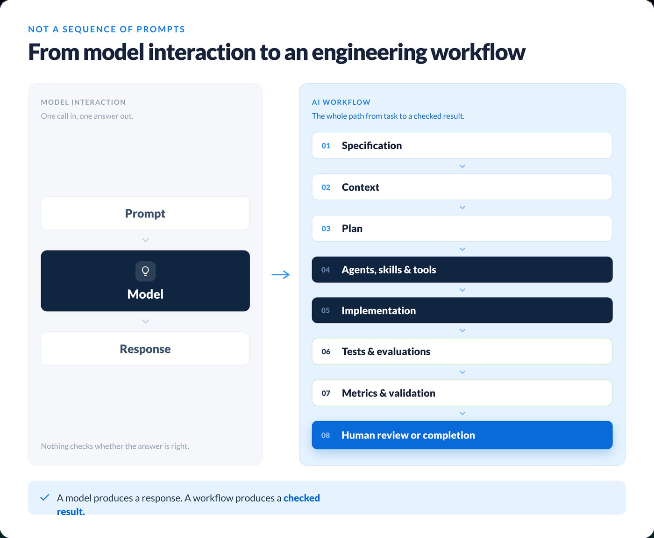The image size is (654, 538).
Task: Click the chevron below Plan step
Action: (462, 249)
